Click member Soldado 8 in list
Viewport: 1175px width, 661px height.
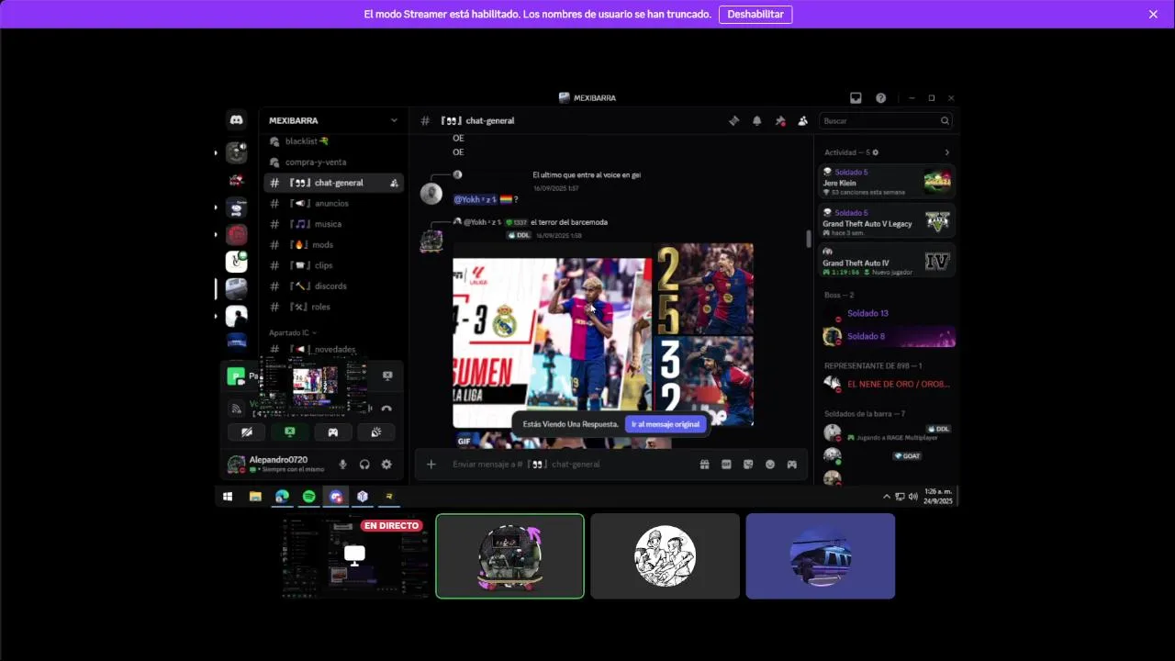[x=887, y=337]
